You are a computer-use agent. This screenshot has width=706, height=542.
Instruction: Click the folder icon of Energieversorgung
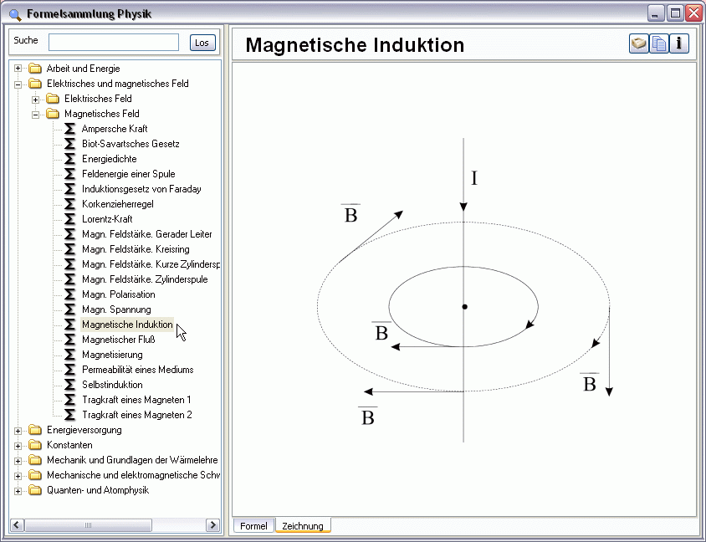[35, 430]
